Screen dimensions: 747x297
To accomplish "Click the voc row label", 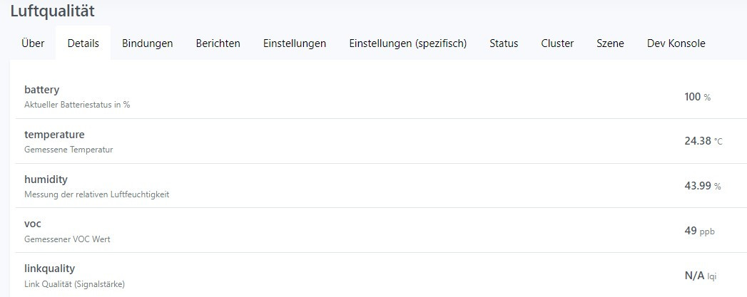I will click(33, 224).
